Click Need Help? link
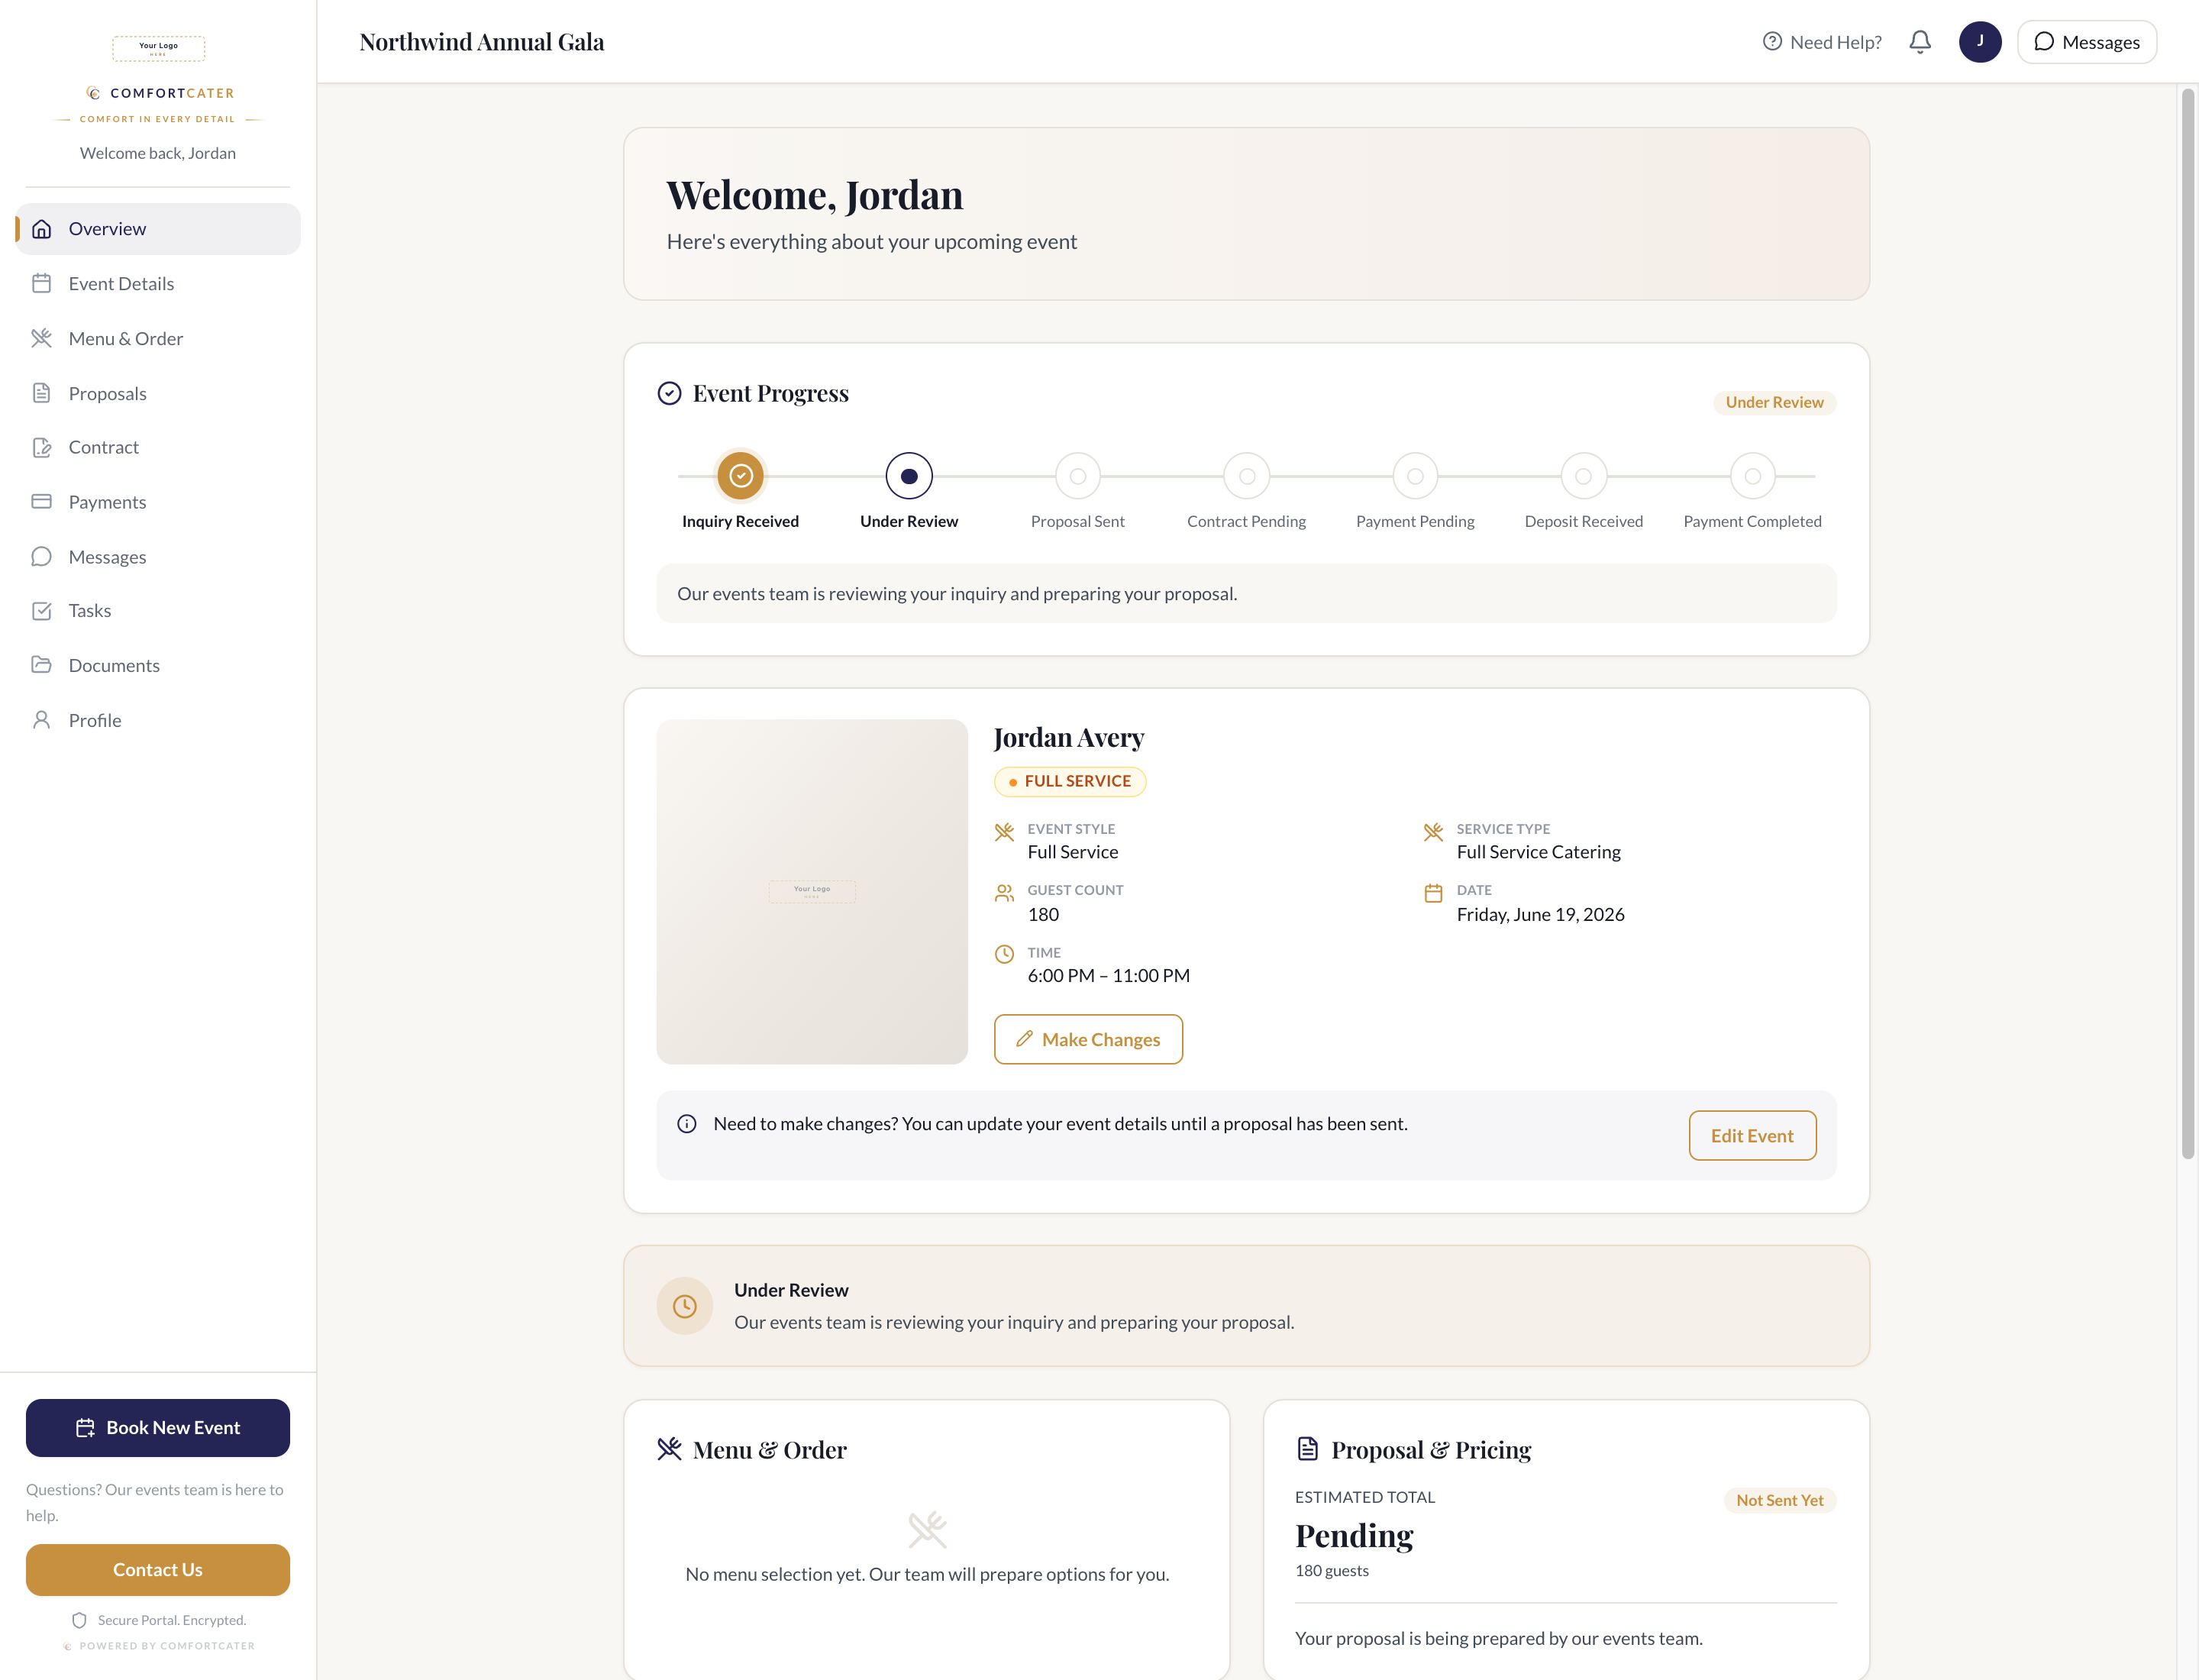Image resolution: width=2199 pixels, height=1680 pixels. (x=1822, y=42)
